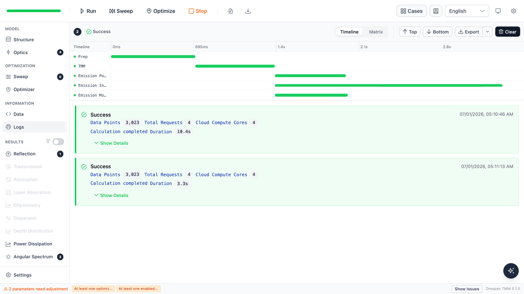Toggle the Results filter switch
The image size is (524, 294).
pyautogui.click(x=58, y=142)
